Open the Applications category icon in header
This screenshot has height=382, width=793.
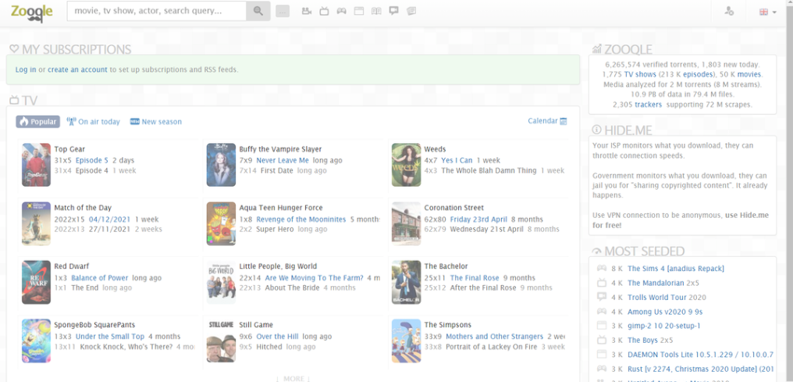tap(359, 12)
